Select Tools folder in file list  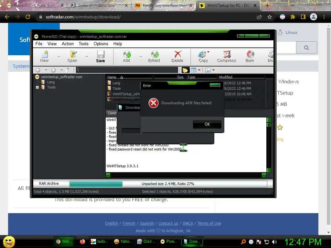point(117,88)
